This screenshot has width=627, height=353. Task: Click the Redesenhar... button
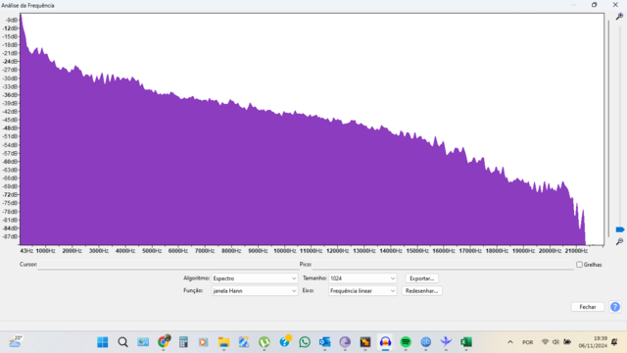click(421, 291)
